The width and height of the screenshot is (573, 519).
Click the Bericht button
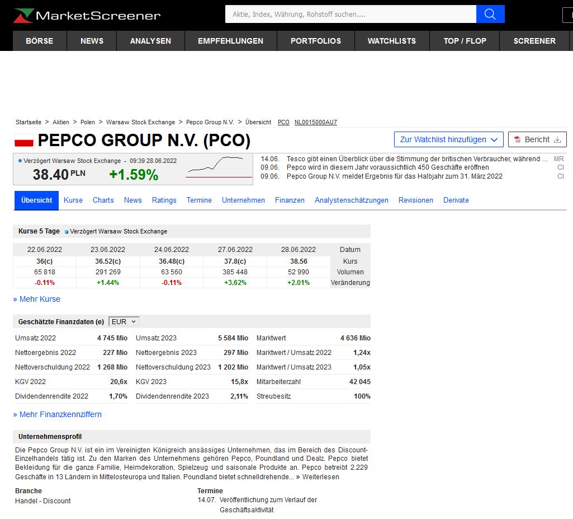click(537, 139)
